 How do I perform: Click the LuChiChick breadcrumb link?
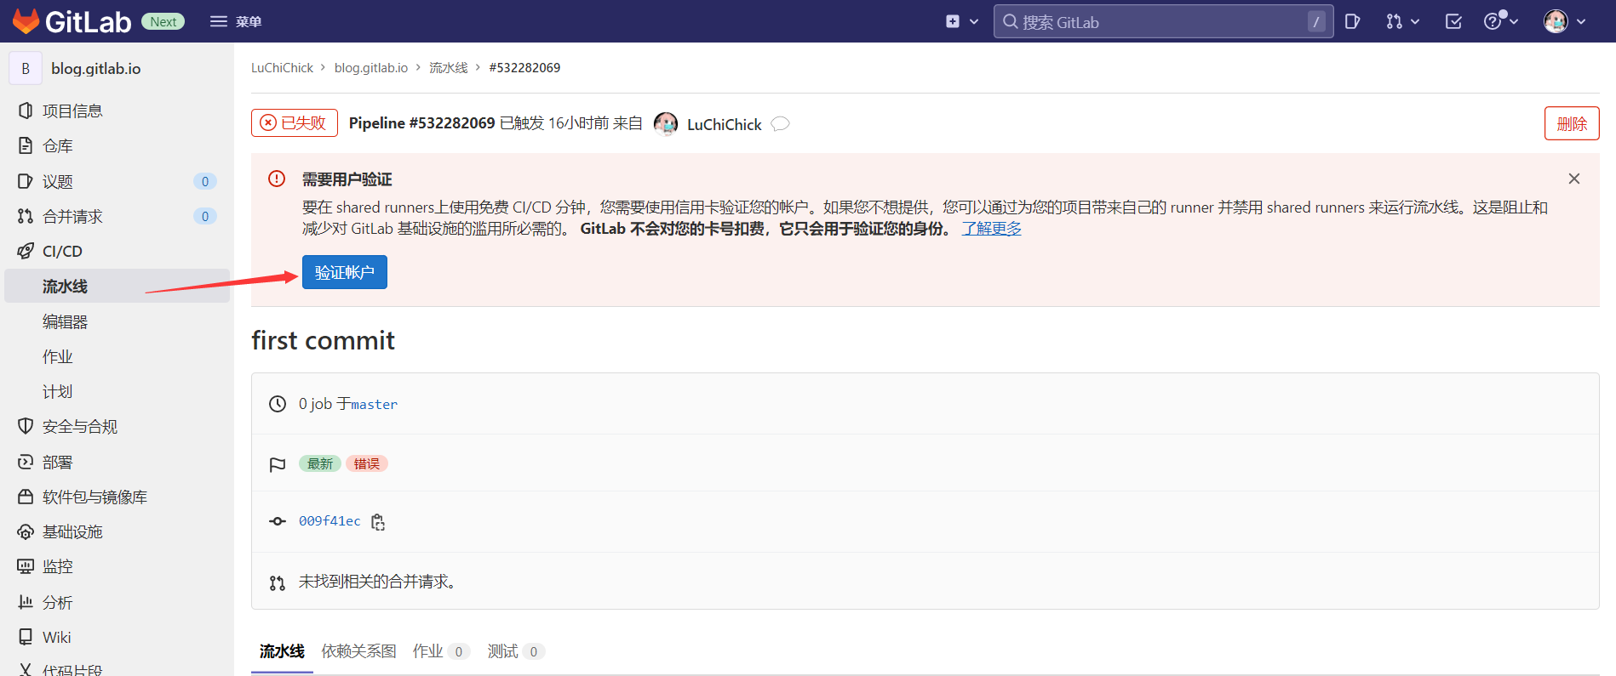pos(282,67)
